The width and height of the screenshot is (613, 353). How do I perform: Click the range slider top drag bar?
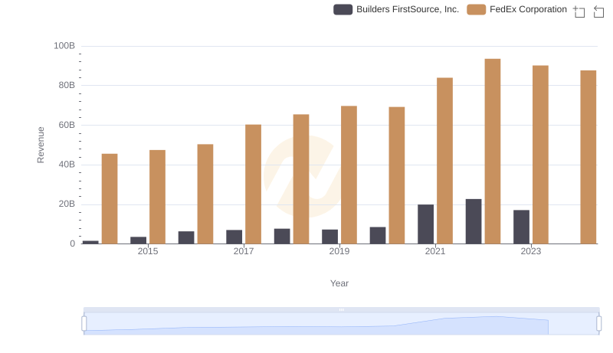coord(341,309)
